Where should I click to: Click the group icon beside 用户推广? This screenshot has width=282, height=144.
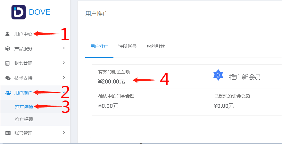click(8, 93)
